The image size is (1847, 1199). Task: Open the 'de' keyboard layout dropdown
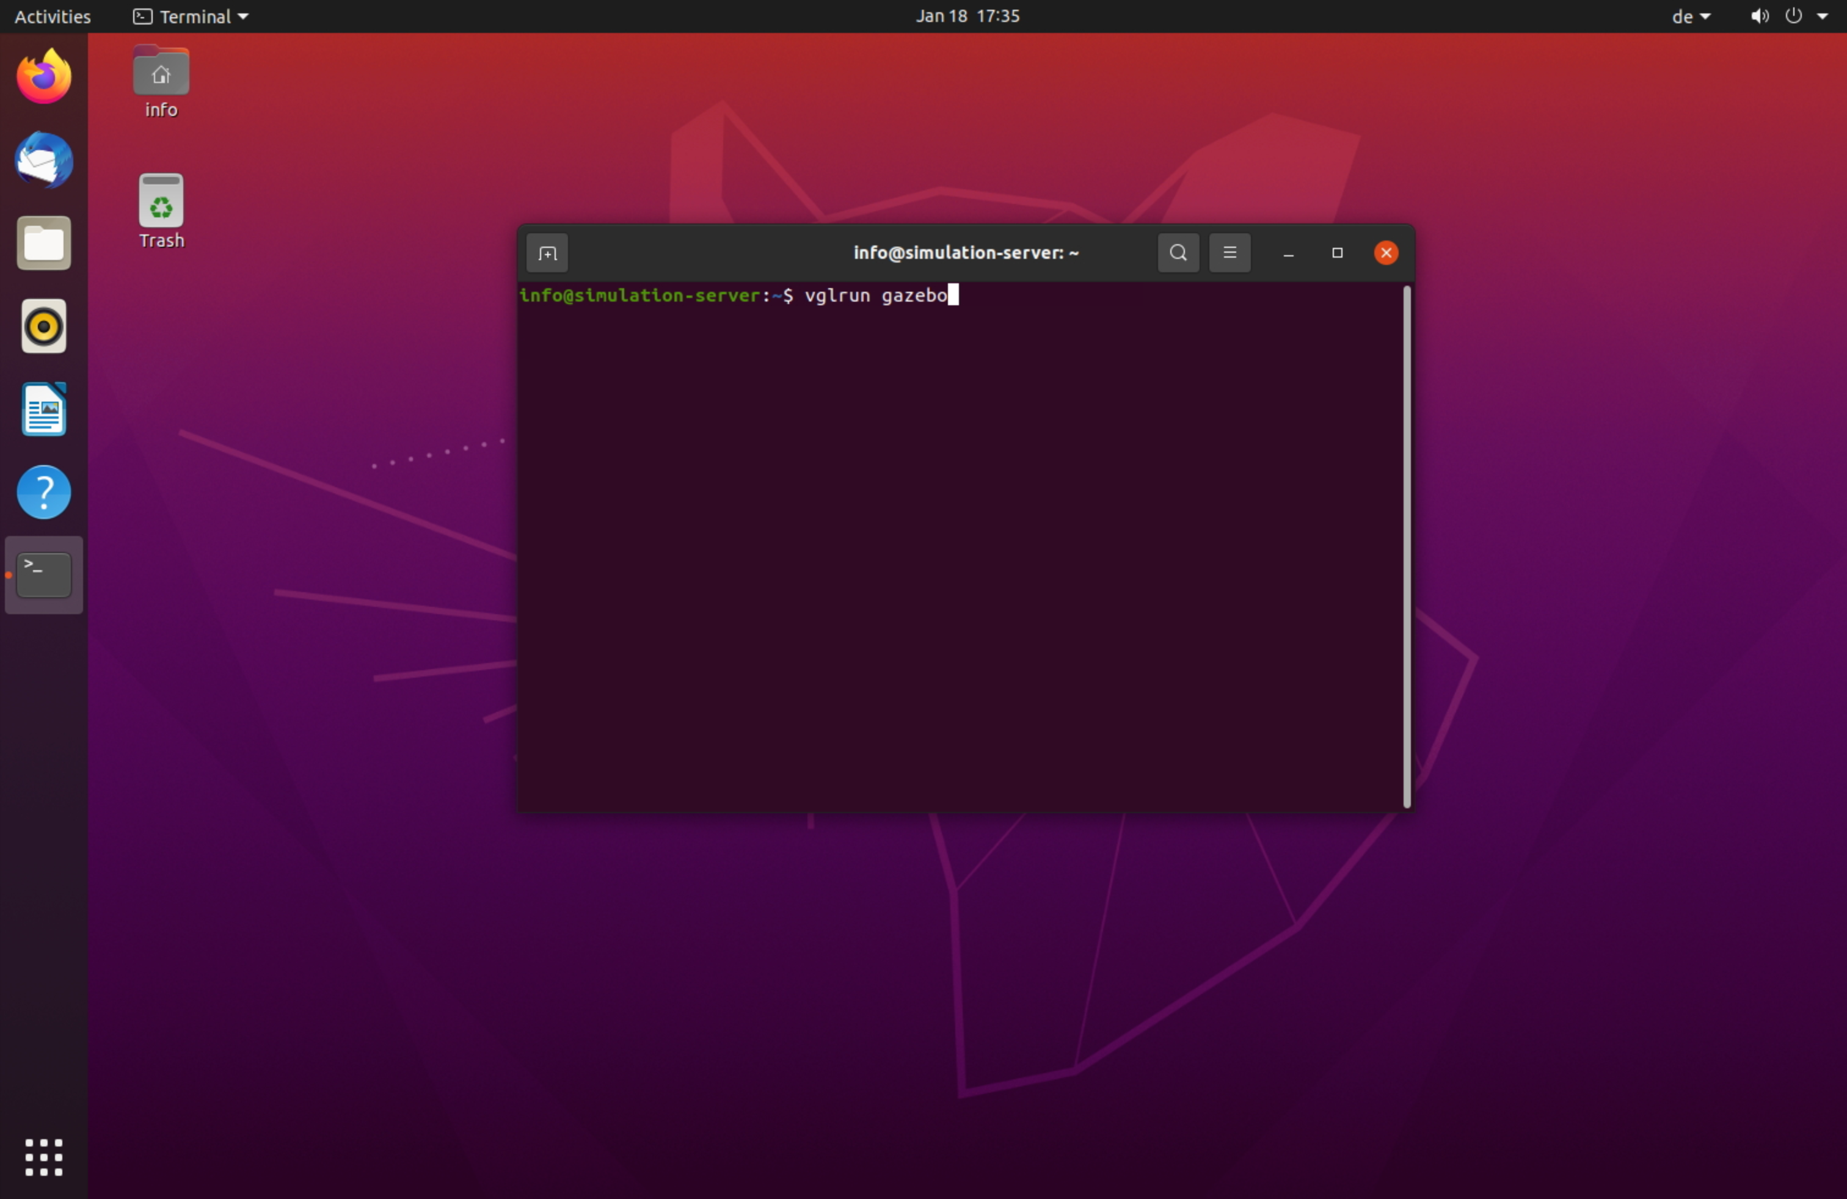1691,16
